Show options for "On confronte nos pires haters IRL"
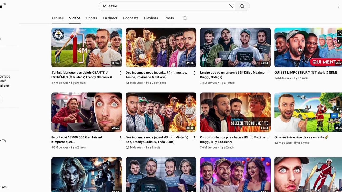The height and width of the screenshot is (192, 342). coord(269,138)
